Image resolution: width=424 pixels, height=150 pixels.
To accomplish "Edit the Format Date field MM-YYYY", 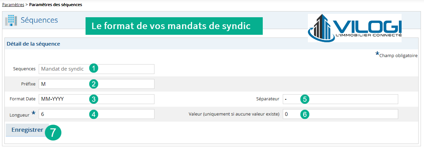I will point(96,99).
